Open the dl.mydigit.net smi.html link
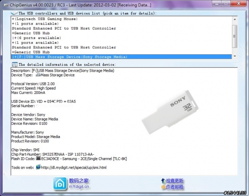The image size is (249, 196). pos(74,168)
